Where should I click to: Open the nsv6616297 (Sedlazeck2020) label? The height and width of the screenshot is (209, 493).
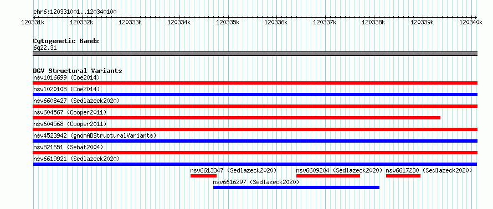256,182
